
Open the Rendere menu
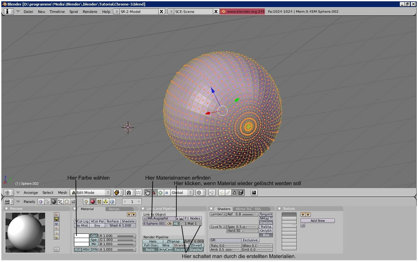coord(90,11)
